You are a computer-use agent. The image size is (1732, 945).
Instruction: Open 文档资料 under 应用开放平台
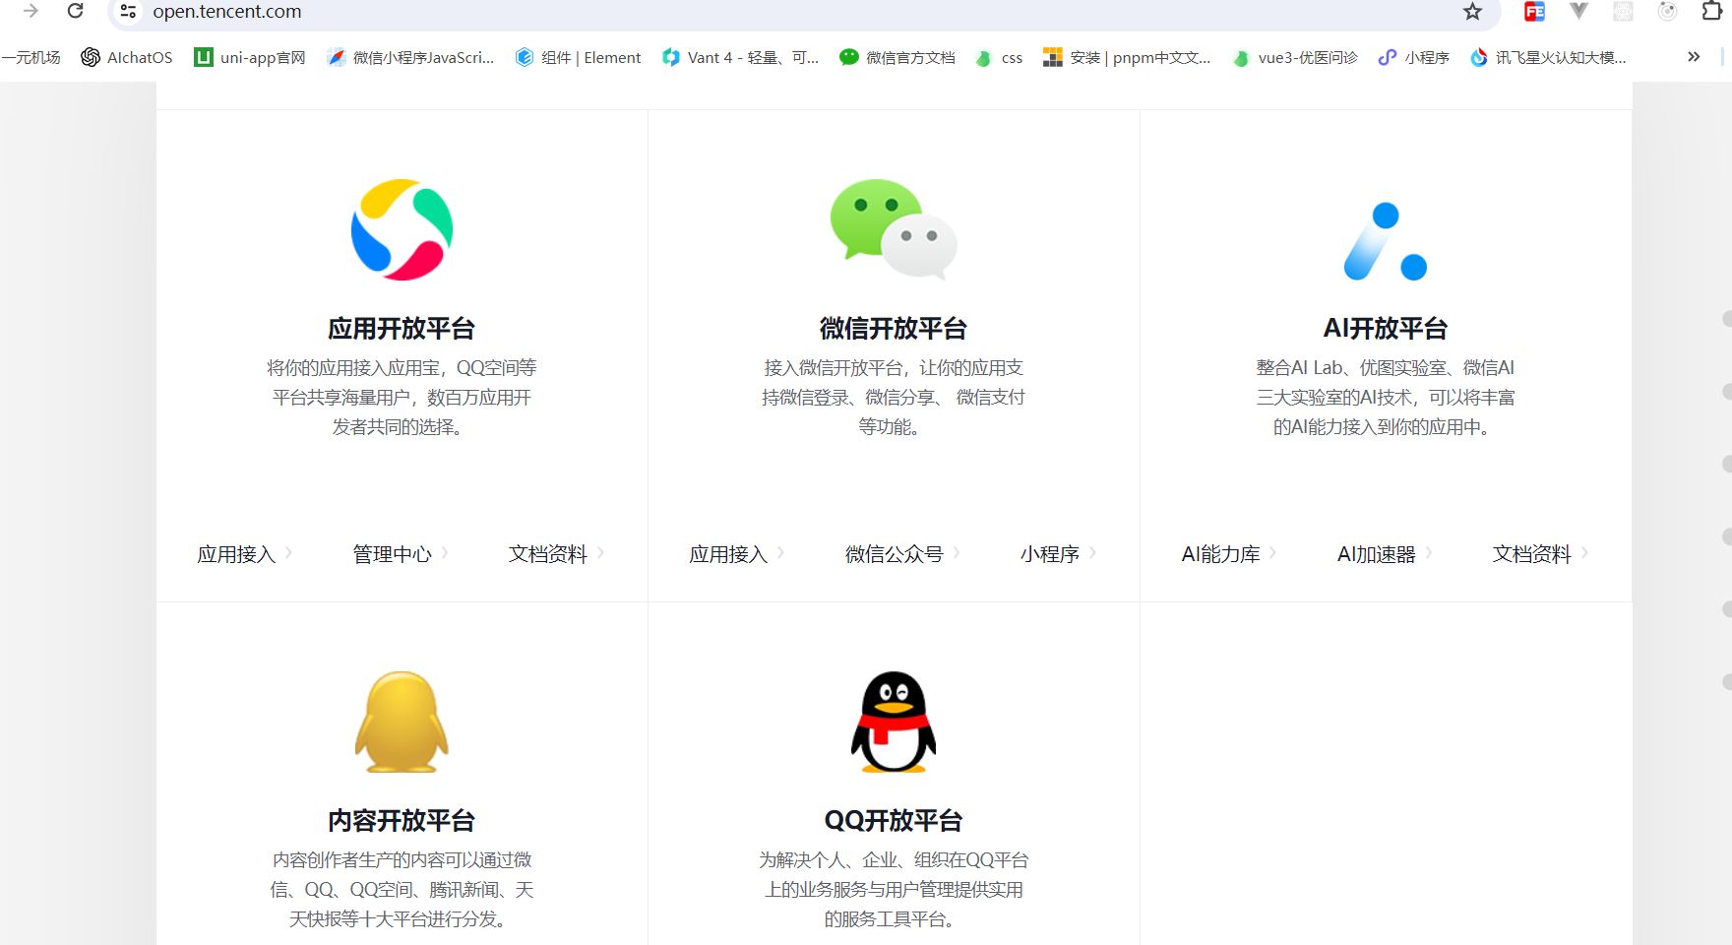pos(547,554)
